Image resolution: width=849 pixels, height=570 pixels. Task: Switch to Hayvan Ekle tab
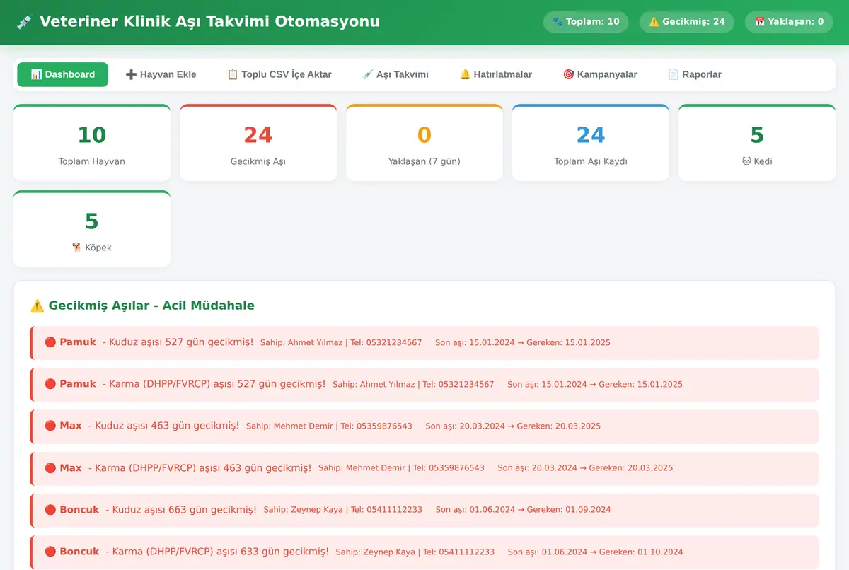pos(161,74)
